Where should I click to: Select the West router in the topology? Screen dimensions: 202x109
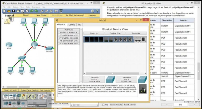pyautogui.click(x=9, y=45)
